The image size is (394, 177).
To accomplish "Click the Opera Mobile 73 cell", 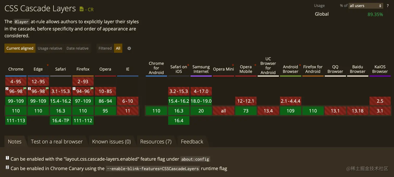I will [x=246, y=111].
